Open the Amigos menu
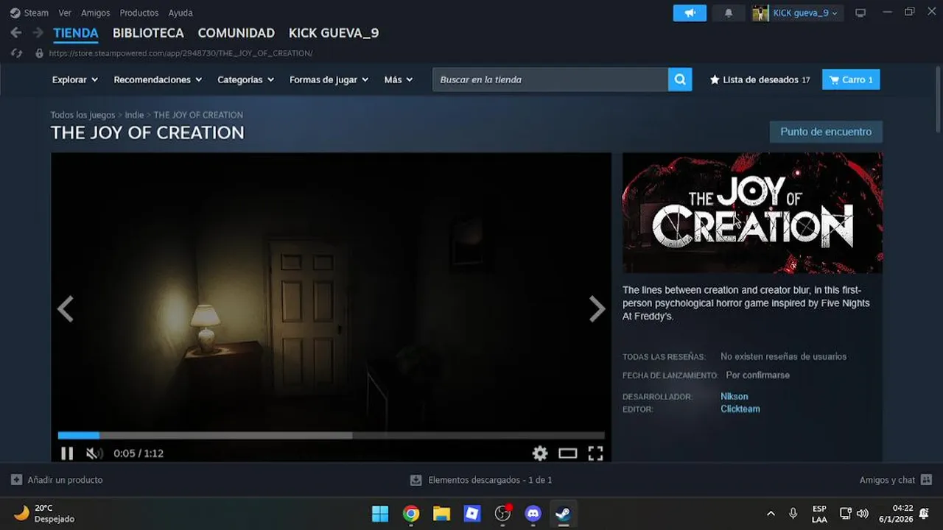This screenshot has width=943, height=530. click(x=96, y=13)
